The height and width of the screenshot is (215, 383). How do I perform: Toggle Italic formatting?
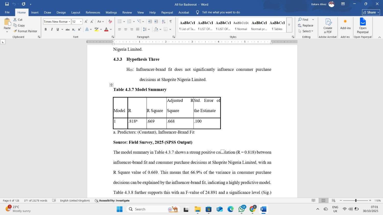(x=52, y=29)
